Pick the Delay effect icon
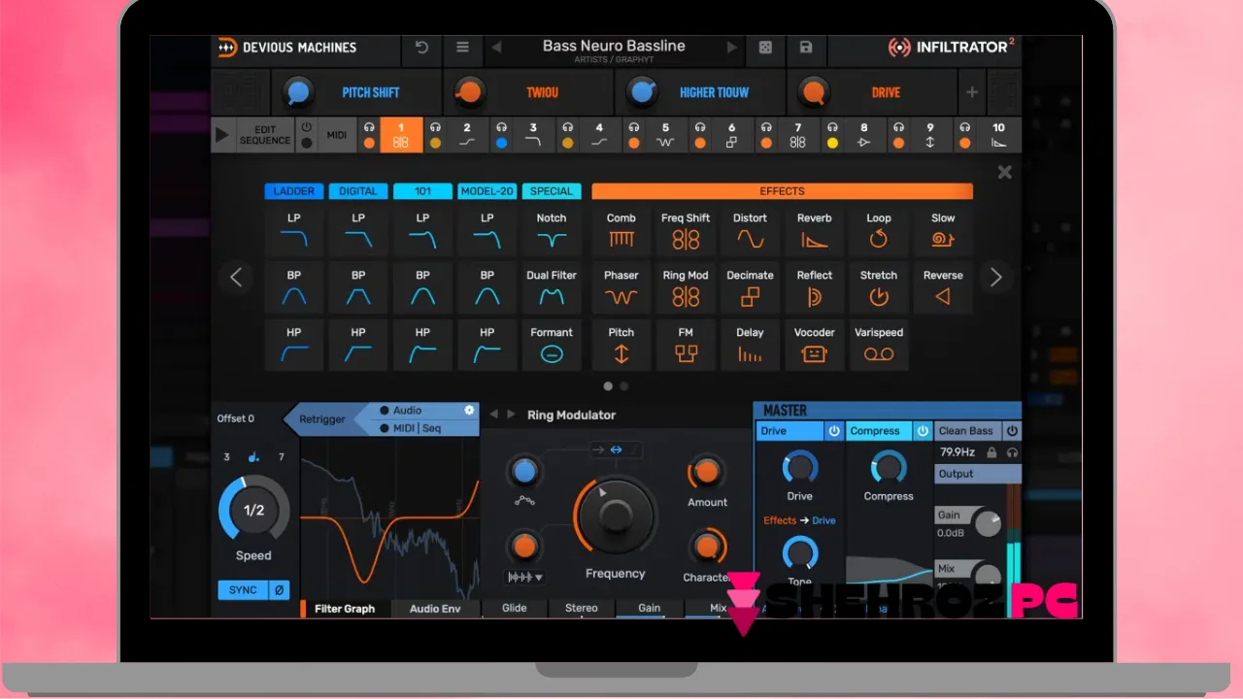Viewport: 1243px width, 699px height. [750, 355]
